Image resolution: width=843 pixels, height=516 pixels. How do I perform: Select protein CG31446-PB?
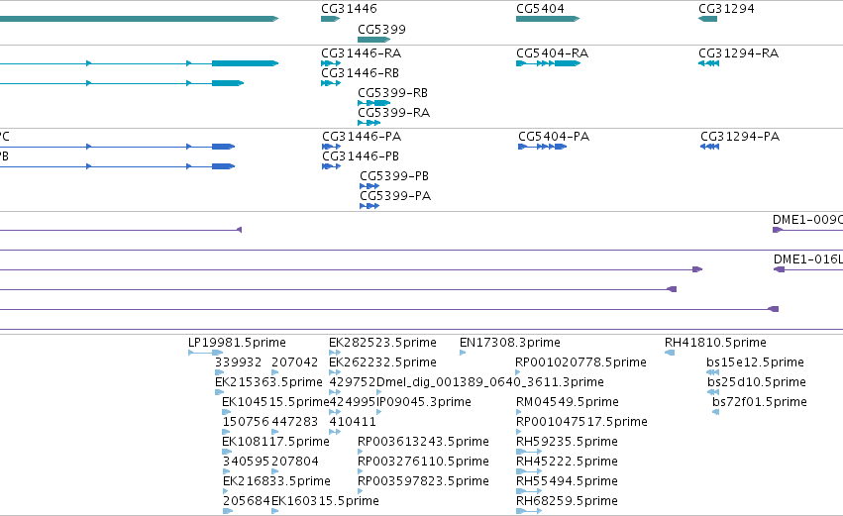click(x=361, y=156)
